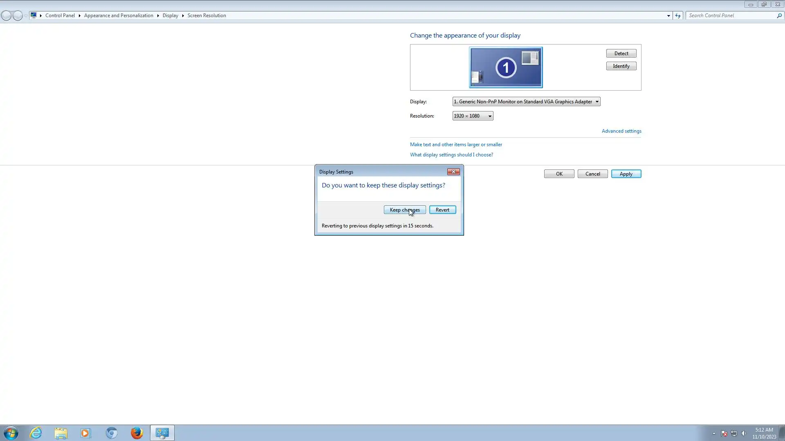Navigate to Appearance and Personalization breadcrumb
This screenshot has height=441, width=785.
[119, 16]
